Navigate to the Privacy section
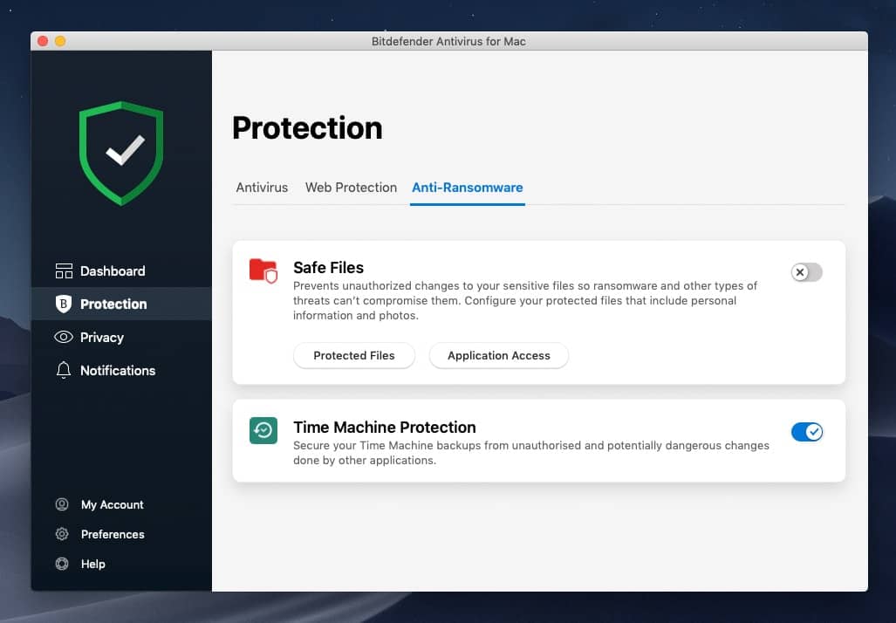 pyautogui.click(x=102, y=337)
